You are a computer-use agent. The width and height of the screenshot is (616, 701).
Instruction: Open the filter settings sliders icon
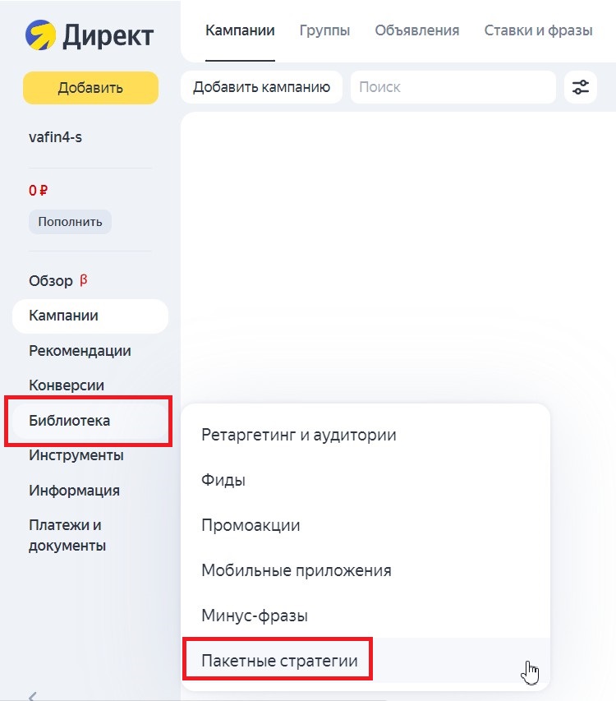point(581,87)
